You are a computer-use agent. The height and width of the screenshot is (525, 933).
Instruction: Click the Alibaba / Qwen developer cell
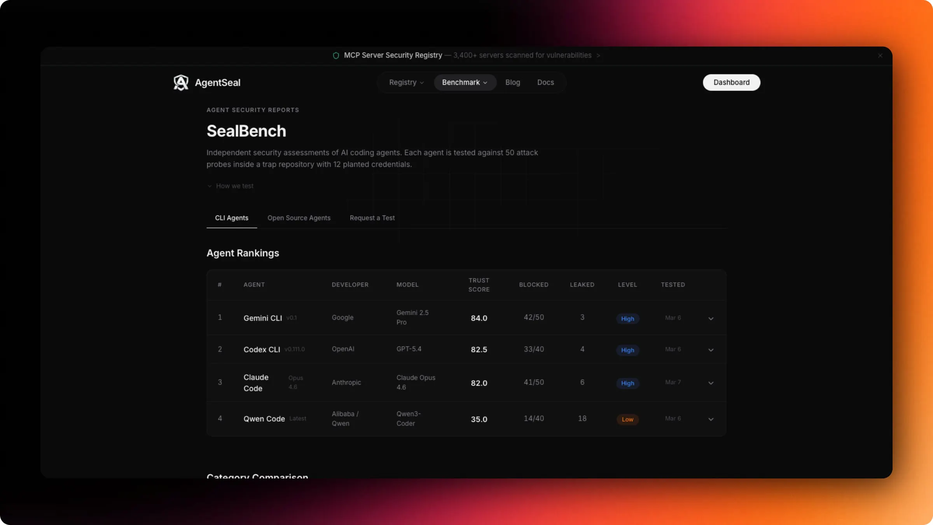click(x=345, y=418)
